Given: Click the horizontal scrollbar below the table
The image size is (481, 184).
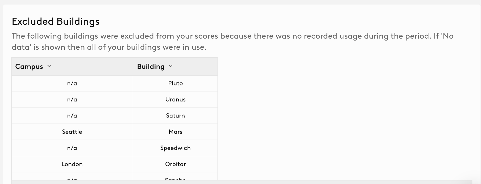Looking at the screenshot, I should point(242,182).
